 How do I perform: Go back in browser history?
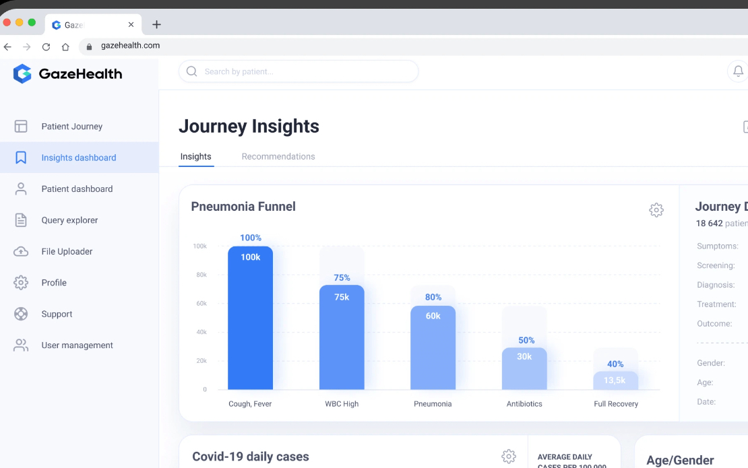(7, 46)
